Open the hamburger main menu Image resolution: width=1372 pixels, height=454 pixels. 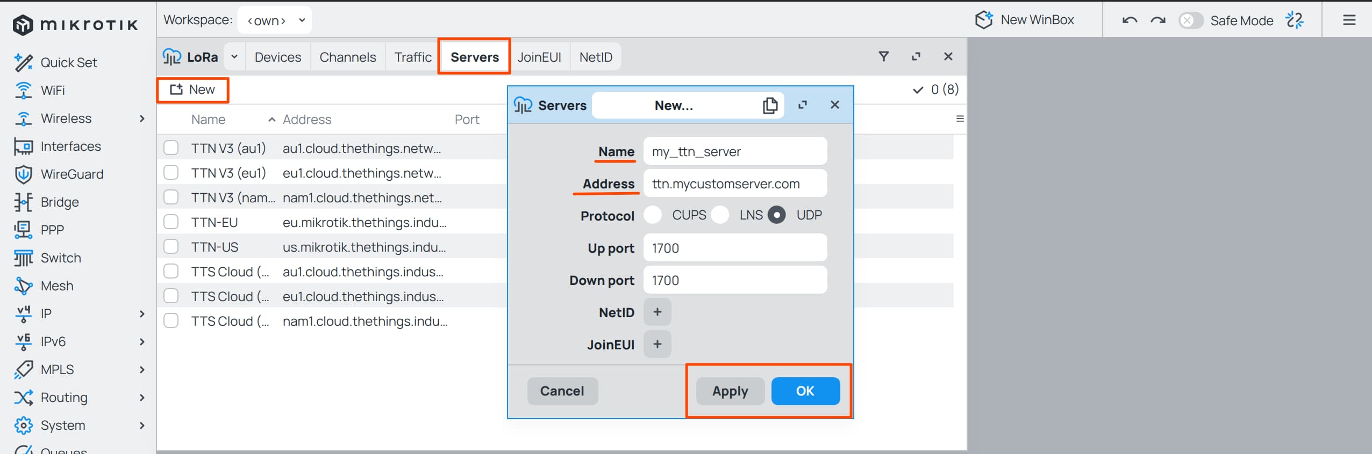point(1349,20)
